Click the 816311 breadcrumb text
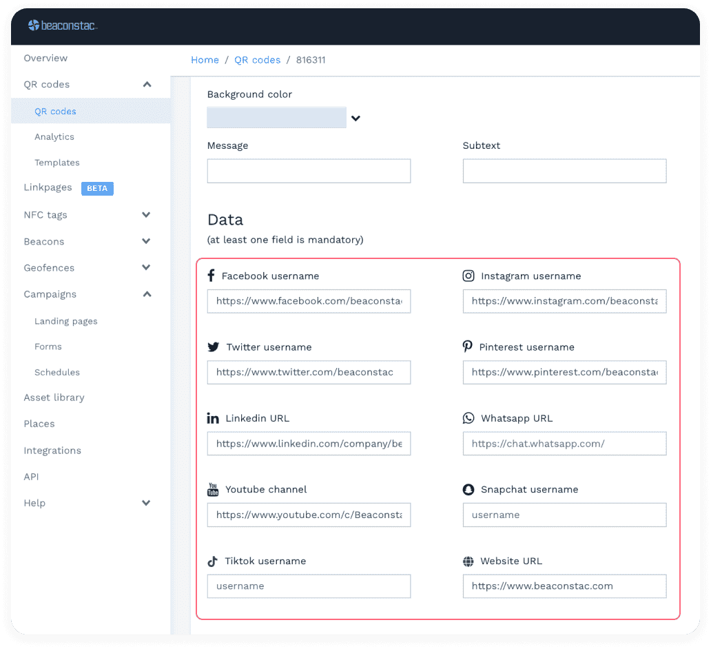Screen dimensions: 711x649 pyautogui.click(x=311, y=60)
